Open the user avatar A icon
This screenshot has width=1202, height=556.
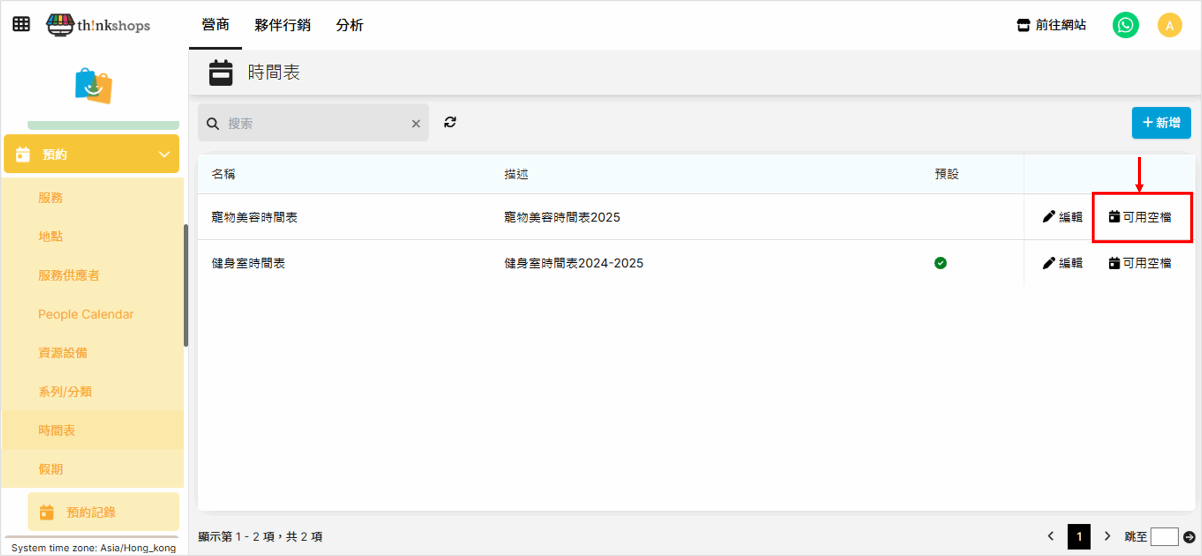[1169, 25]
